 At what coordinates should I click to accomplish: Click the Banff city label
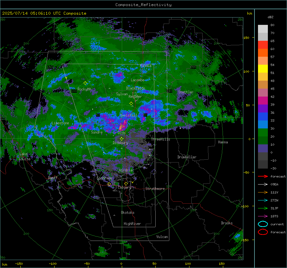point(53,178)
